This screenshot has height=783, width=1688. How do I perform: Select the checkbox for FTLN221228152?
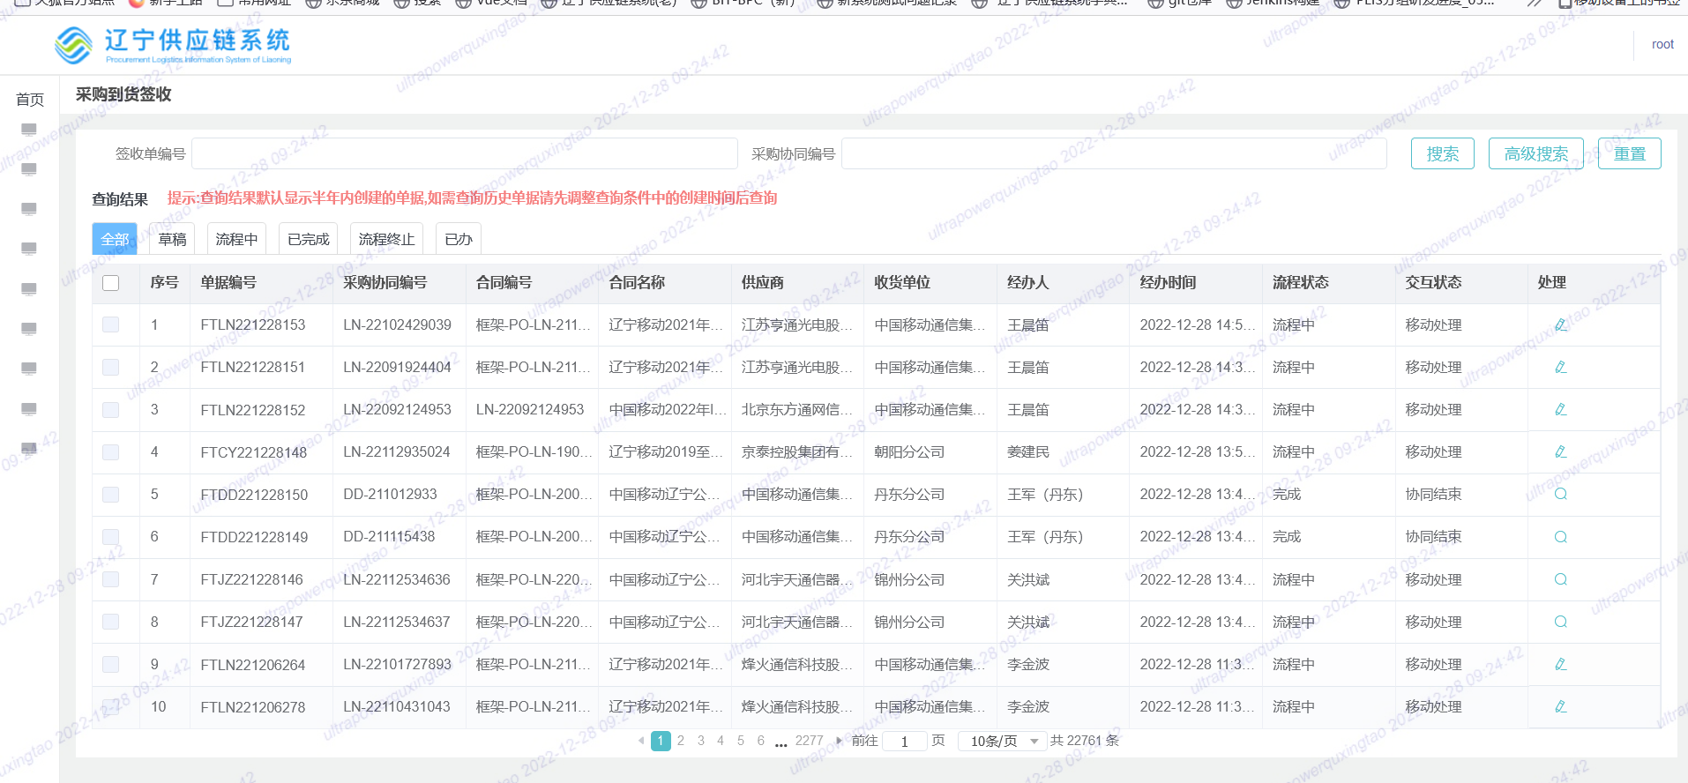point(110,409)
